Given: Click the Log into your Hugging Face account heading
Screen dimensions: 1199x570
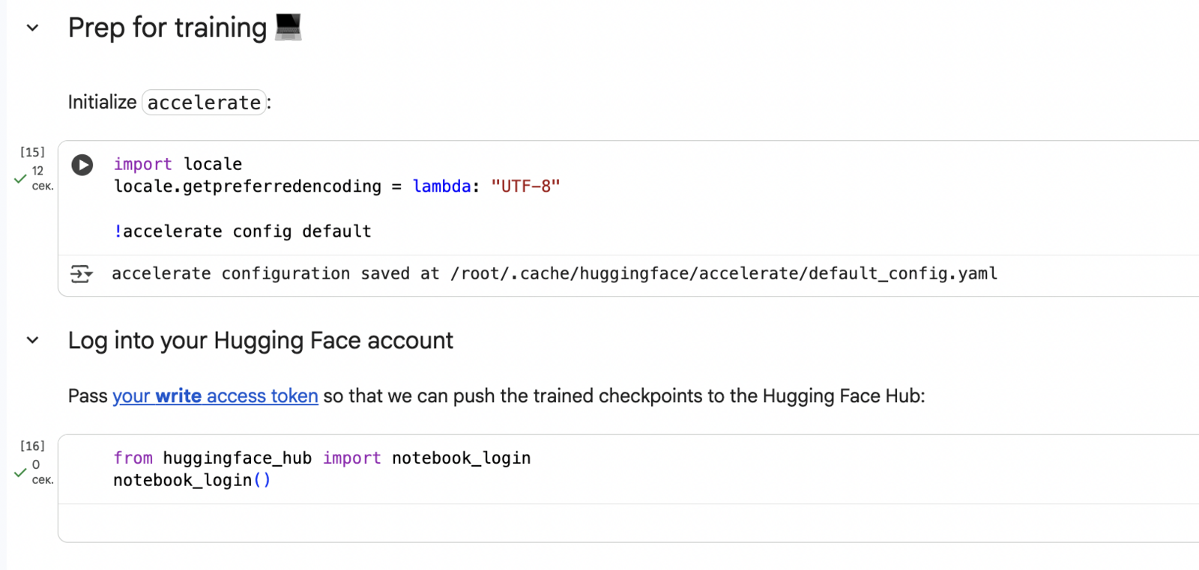Looking at the screenshot, I should pyautogui.click(x=260, y=341).
